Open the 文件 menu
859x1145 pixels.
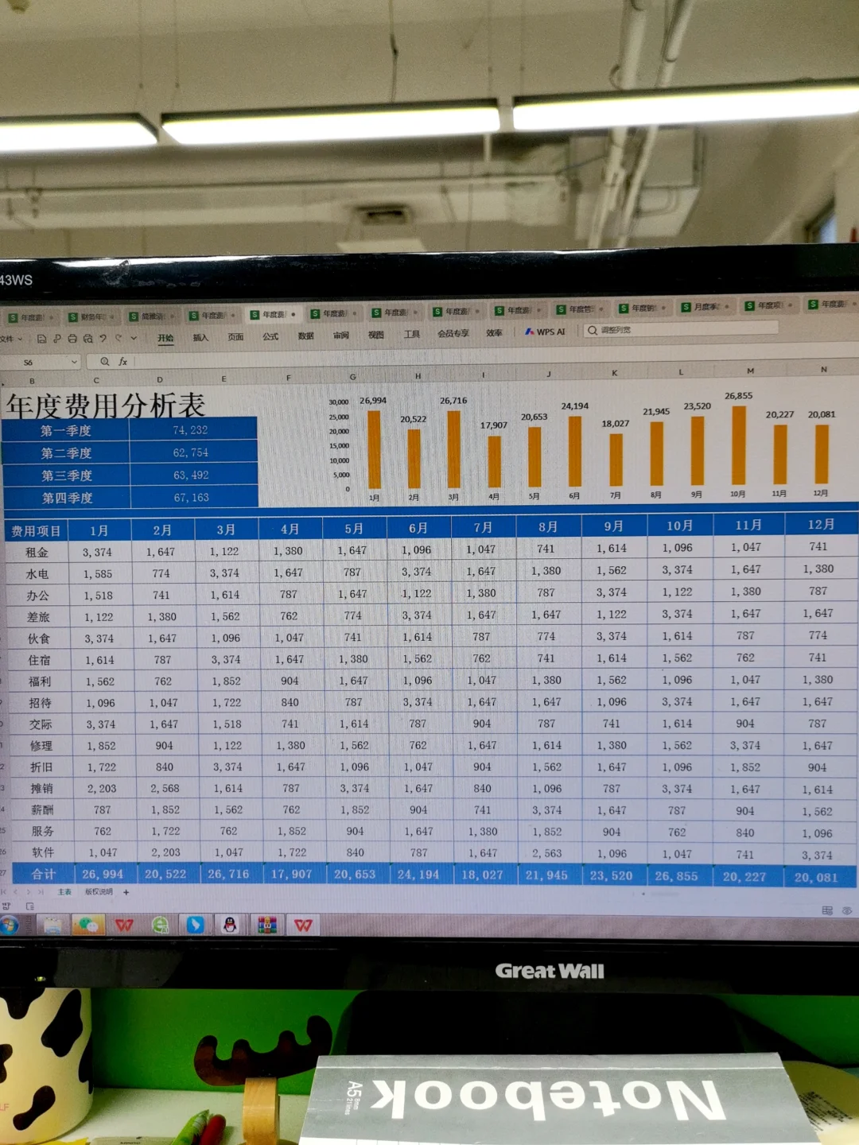(x=10, y=339)
